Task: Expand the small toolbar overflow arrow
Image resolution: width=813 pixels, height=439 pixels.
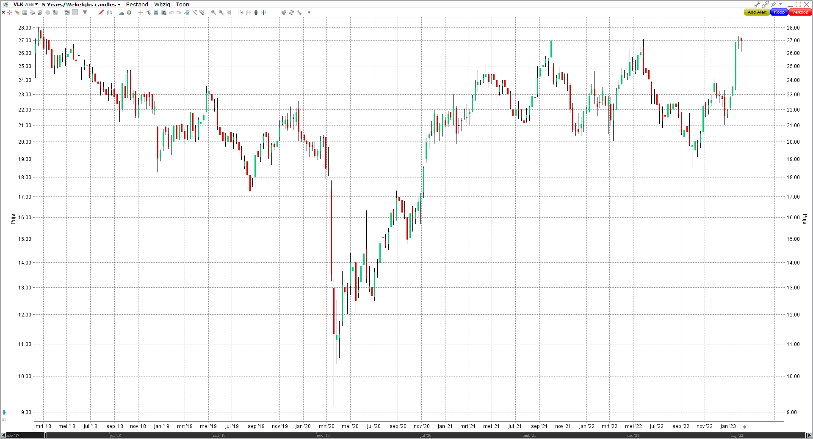Action: click(309, 12)
